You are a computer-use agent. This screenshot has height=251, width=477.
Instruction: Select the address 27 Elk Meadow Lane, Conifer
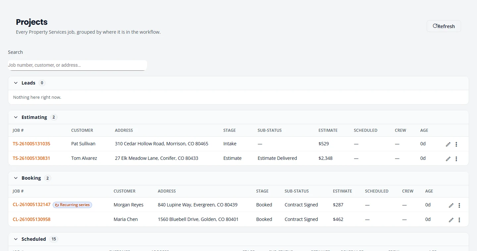click(156, 158)
